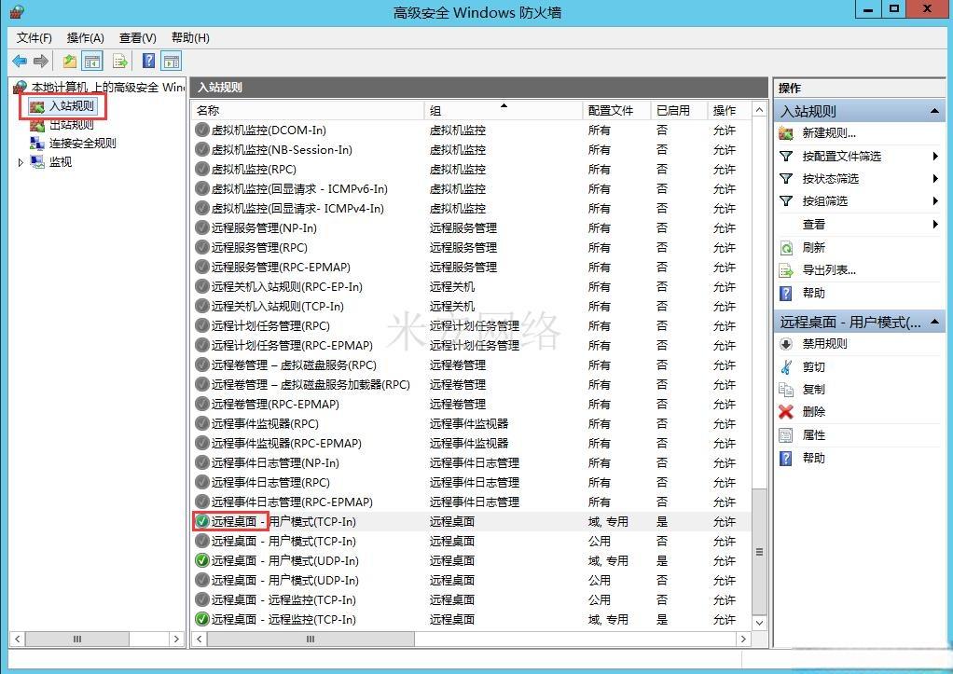Open the 文件(F) menu
953x674 pixels.
point(34,37)
